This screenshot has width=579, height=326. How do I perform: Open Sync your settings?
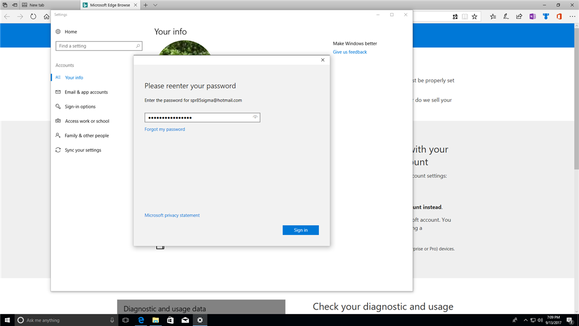pos(83,150)
